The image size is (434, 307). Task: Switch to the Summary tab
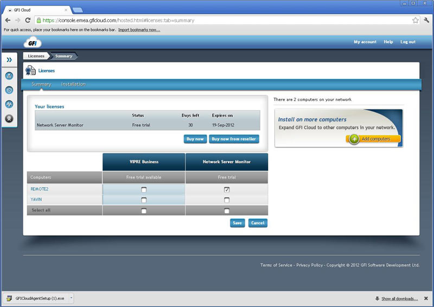[x=41, y=84]
